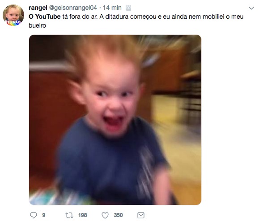Open the tweet options chevron dropdown

click(x=251, y=8)
